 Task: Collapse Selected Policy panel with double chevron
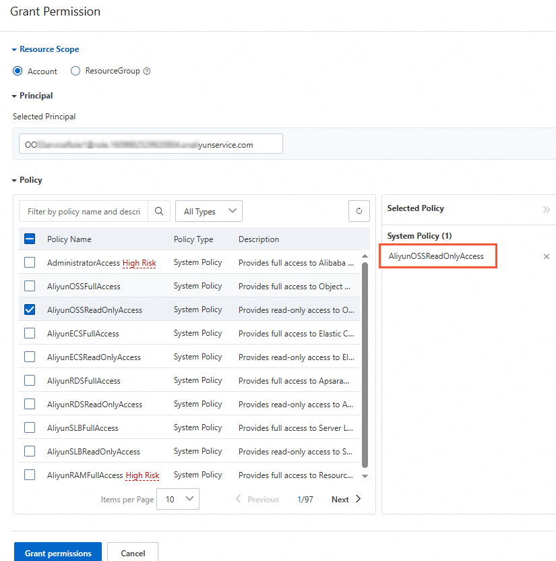coord(546,209)
